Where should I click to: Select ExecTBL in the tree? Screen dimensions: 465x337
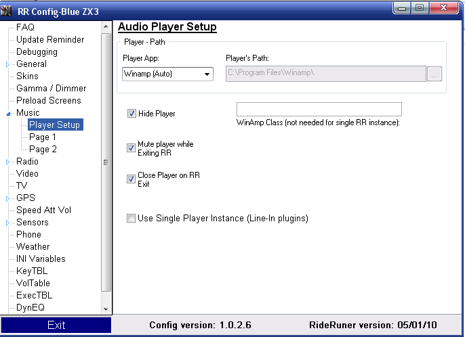pos(34,295)
